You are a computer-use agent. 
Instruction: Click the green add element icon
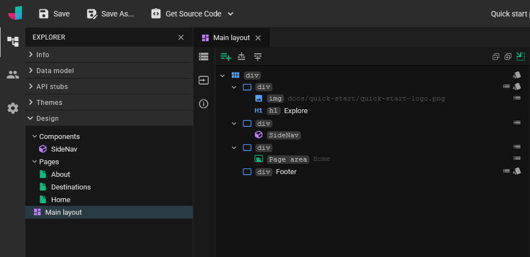[x=225, y=57]
